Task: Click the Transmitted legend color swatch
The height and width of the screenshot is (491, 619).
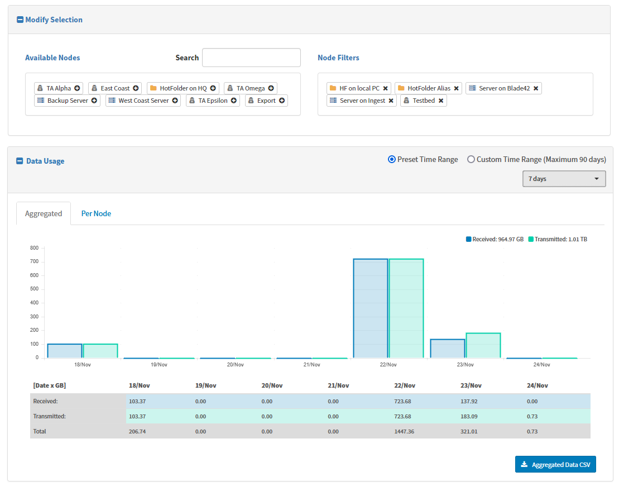Action: coord(531,239)
